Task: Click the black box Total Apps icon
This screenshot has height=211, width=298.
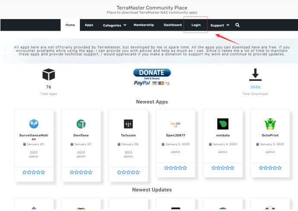Action: coord(49,74)
